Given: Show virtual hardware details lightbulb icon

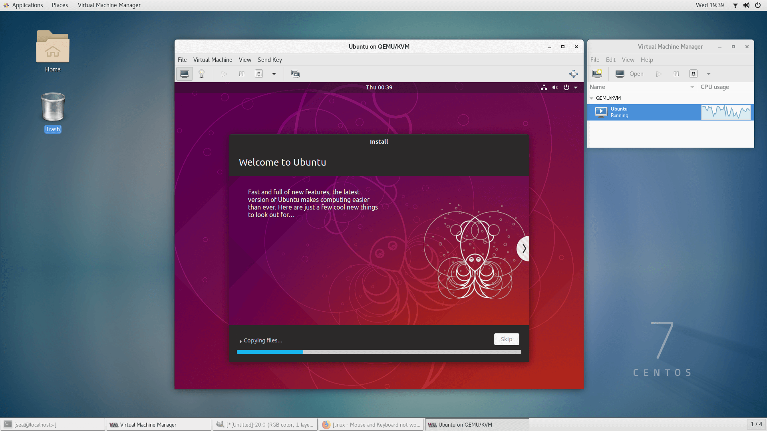Looking at the screenshot, I should 202,74.
